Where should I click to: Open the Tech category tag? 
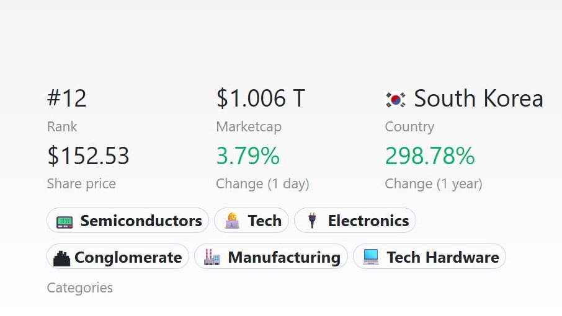[x=264, y=221]
